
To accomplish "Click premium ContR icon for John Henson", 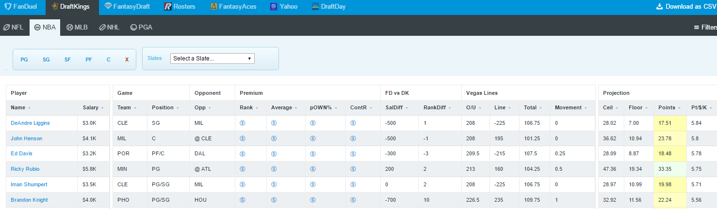I will click(353, 138).
